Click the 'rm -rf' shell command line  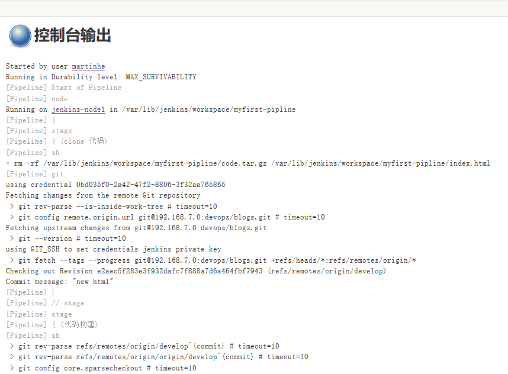tap(247, 163)
